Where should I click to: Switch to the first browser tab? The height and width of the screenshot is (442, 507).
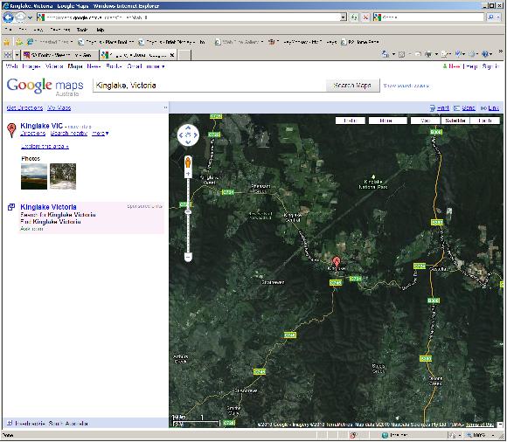click(x=59, y=55)
